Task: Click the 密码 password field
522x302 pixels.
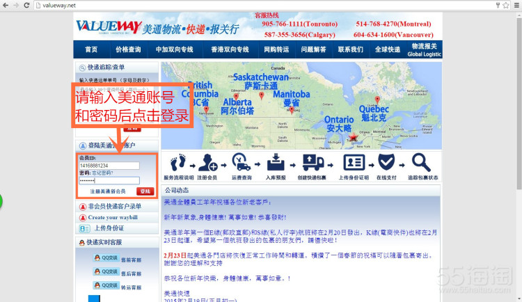Action: [x=109, y=180]
